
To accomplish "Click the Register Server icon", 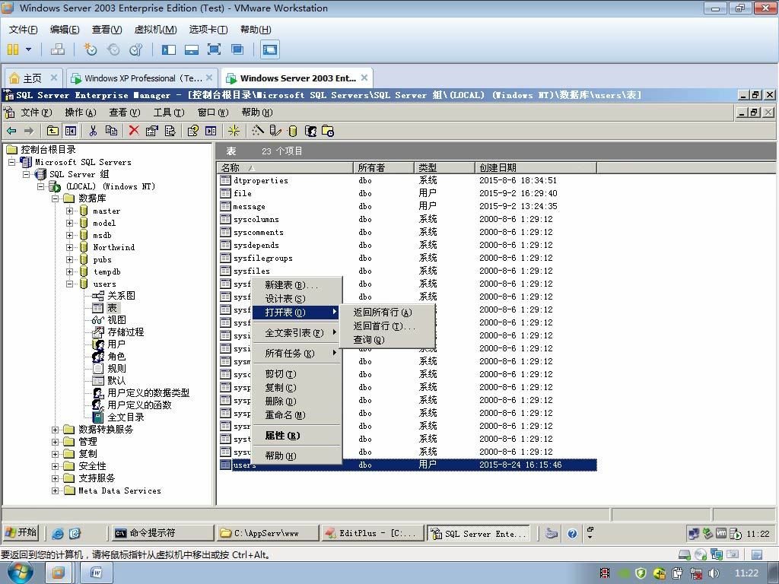I will [275, 131].
